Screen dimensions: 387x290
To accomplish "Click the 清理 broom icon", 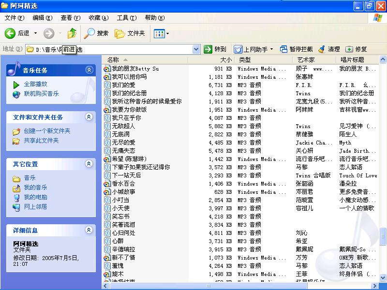I will [321, 49].
